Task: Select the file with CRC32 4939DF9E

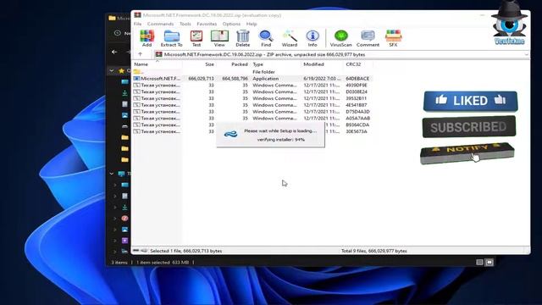Action: pyautogui.click(x=252, y=85)
